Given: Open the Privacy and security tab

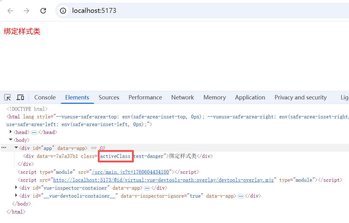Looking at the screenshot, I should [x=301, y=97].
